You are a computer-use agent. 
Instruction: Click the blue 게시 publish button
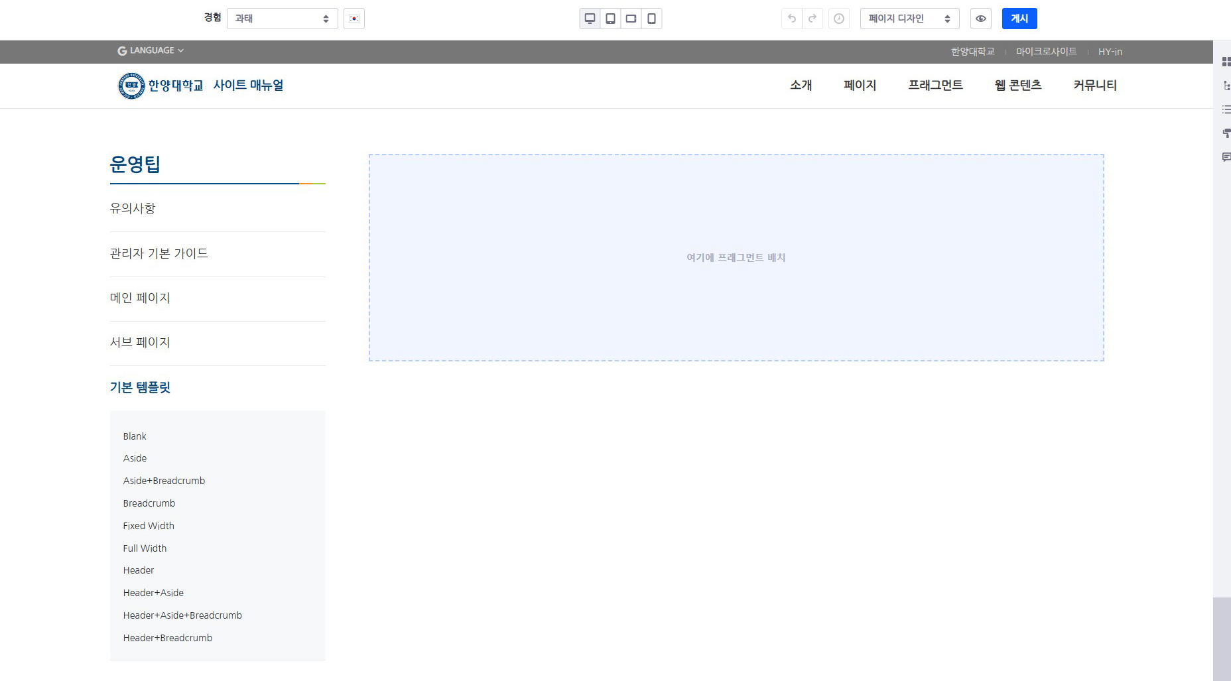click(x=1019, y=19)
